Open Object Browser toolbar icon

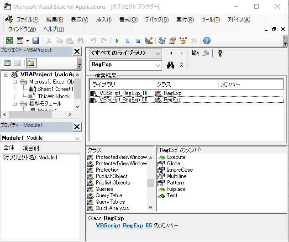183,41
